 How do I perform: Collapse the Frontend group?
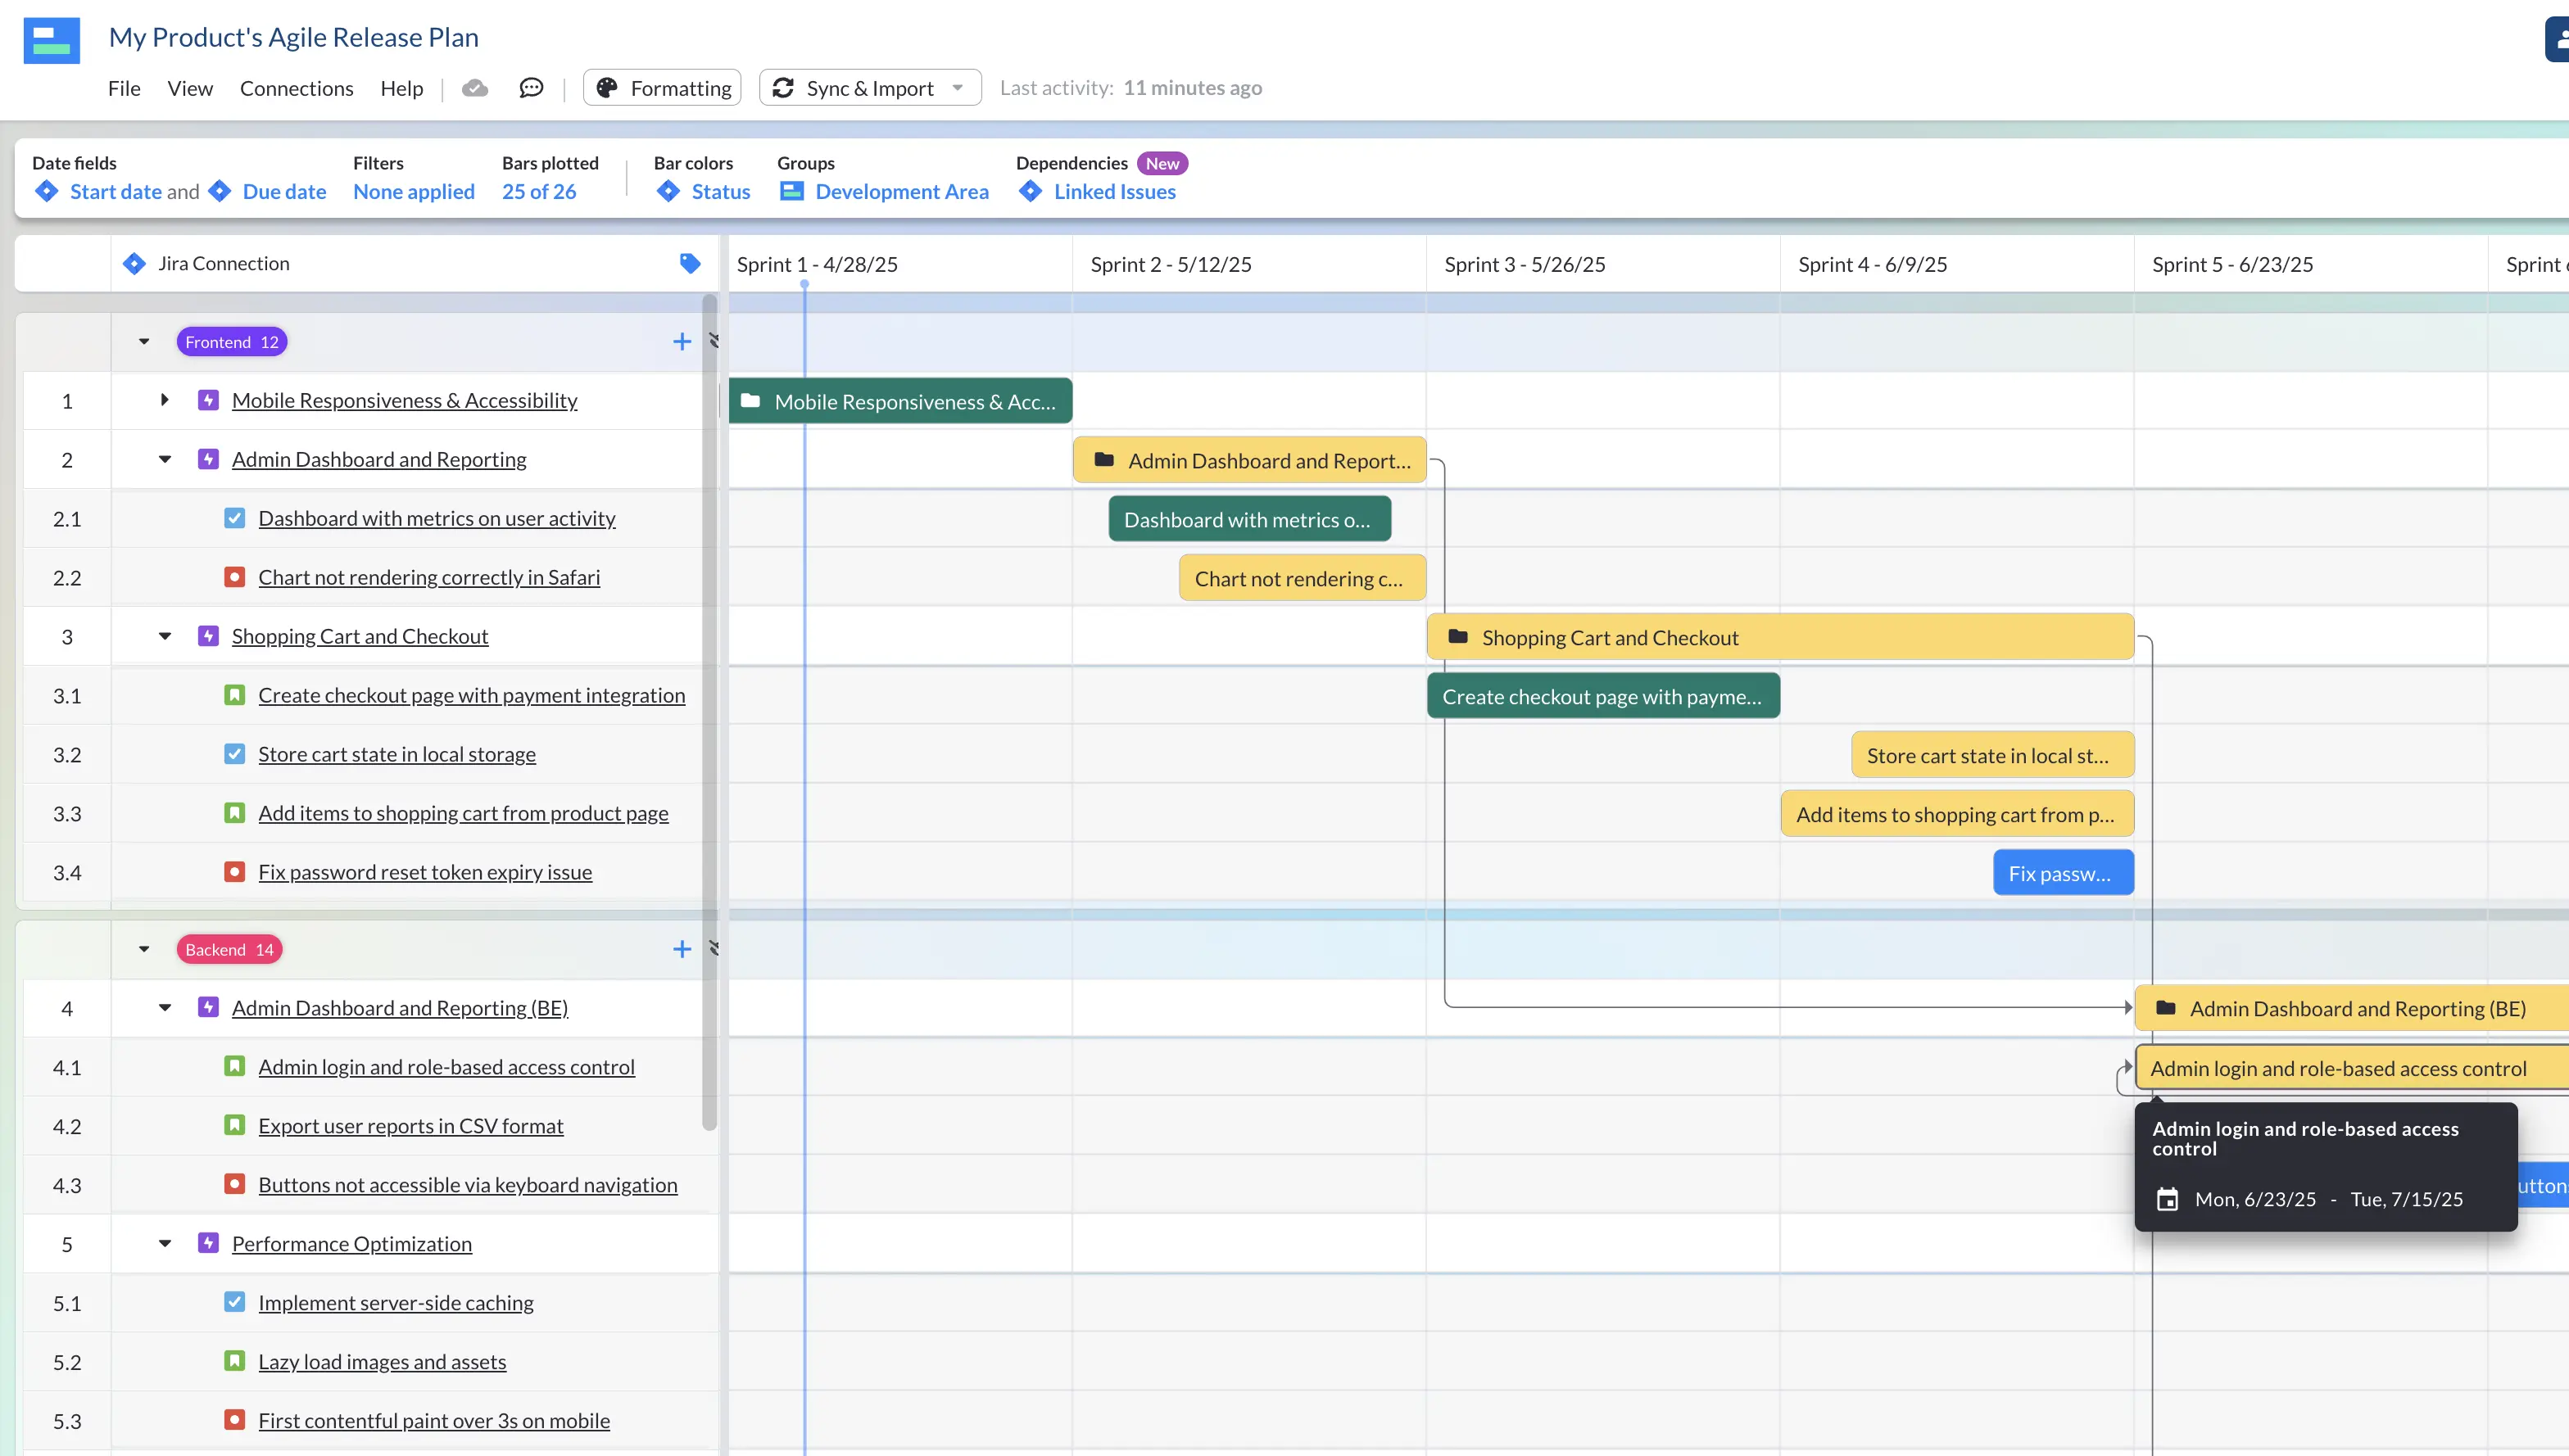144,342
